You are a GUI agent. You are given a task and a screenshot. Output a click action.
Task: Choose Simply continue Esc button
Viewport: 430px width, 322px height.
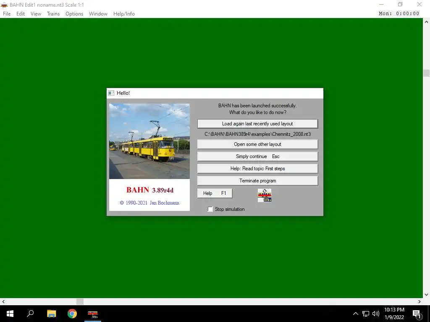(257, 156)
